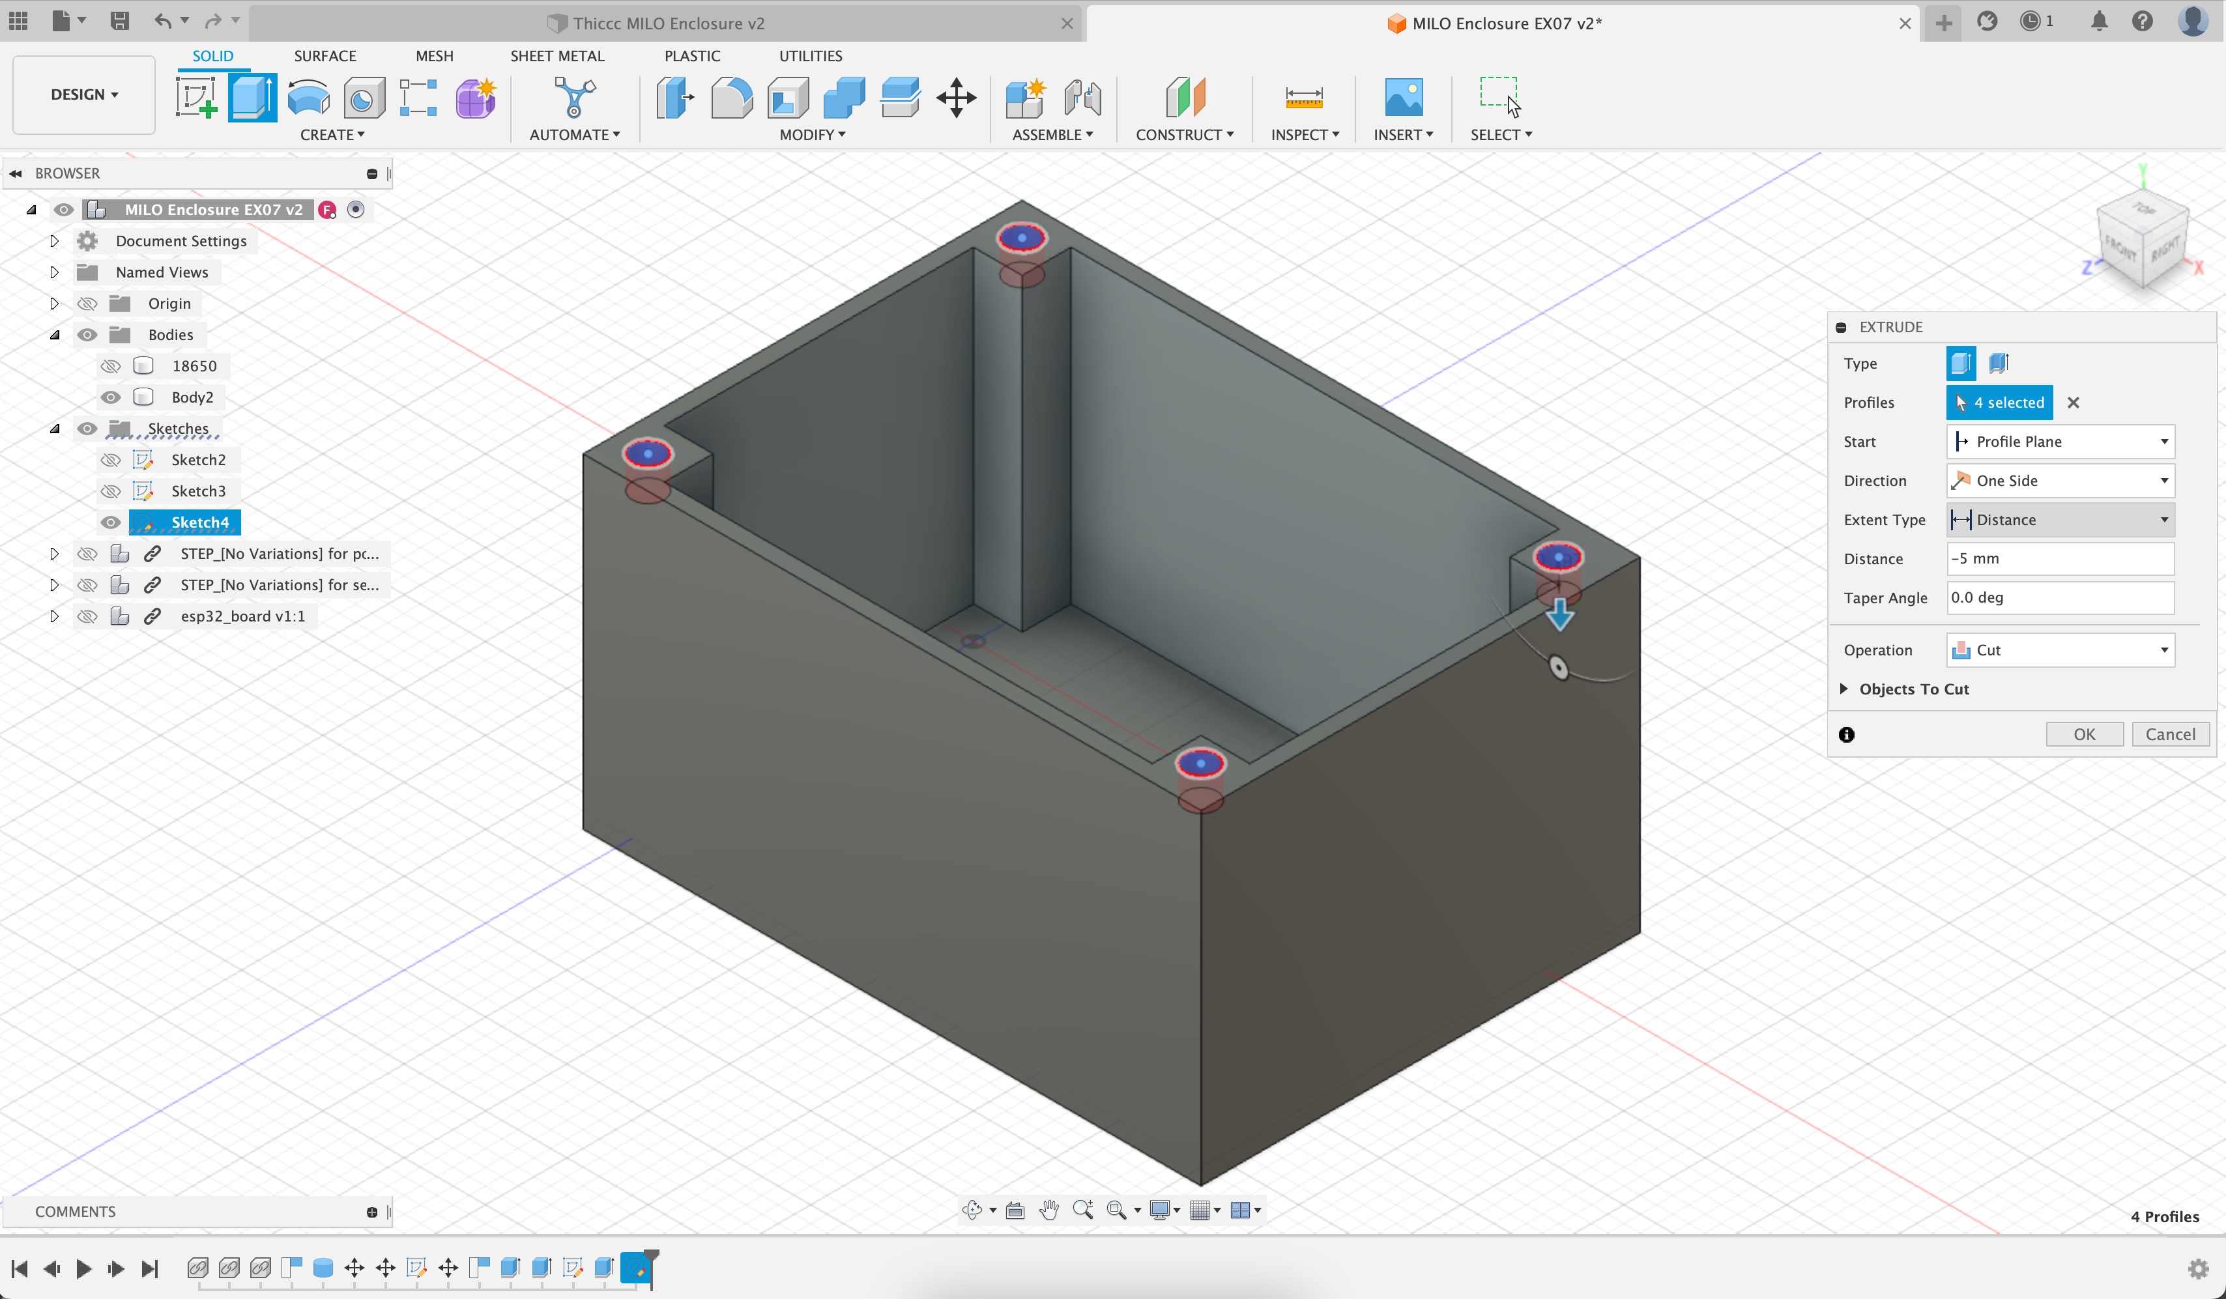Click the Shell tool icon
The image size is (2226, 1299).
[788, 97]
